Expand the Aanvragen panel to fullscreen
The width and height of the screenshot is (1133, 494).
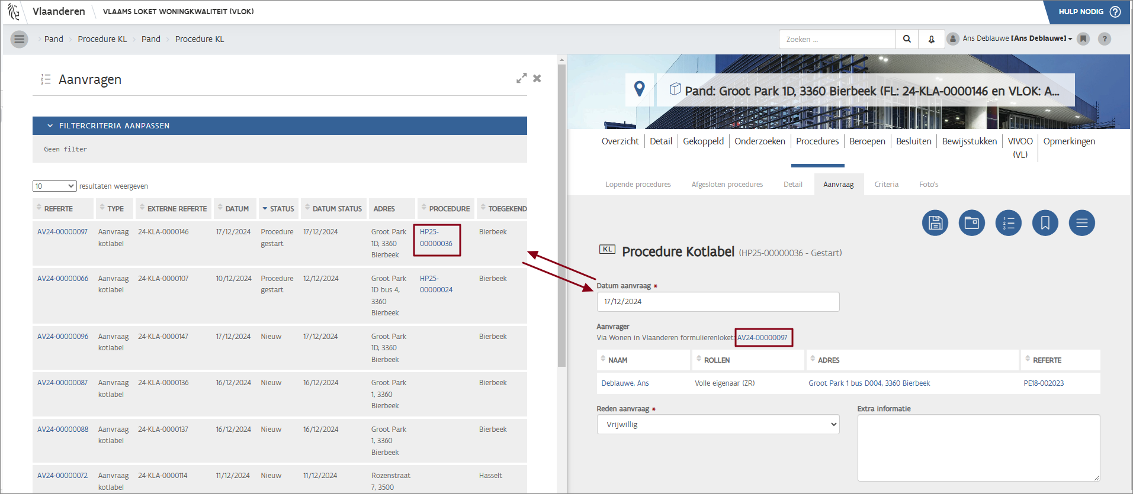click(521, 78)
